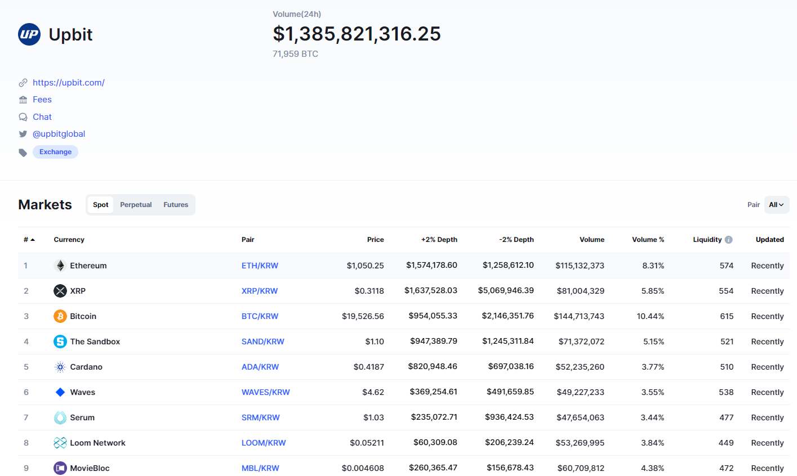
Task: Click the Bitcoin currency name
Action: pos(83,316)
